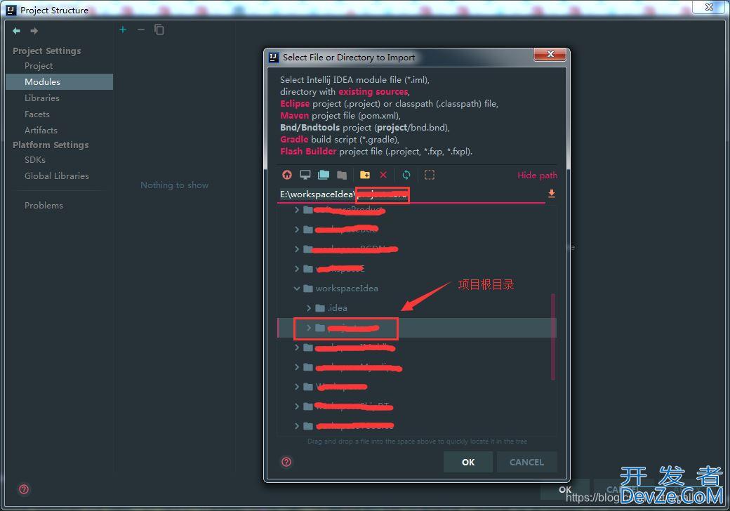This screenshot has height=511, width=730.
Task: Select the workspaceIdea folder row
Action: click(417, 288)
